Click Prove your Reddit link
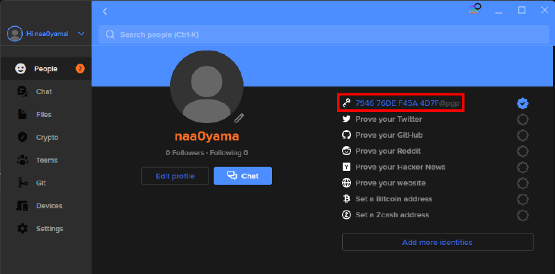The image size is (555, 274). 388,151
